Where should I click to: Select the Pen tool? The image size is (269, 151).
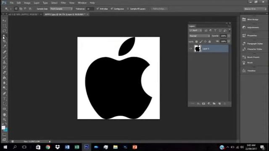4,94
